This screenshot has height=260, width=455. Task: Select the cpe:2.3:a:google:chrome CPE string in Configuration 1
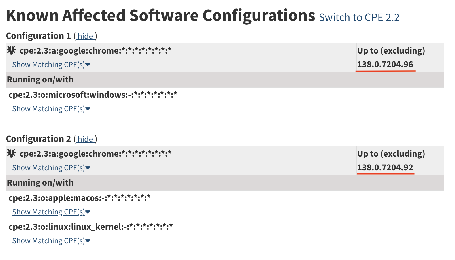click(95, 51)
